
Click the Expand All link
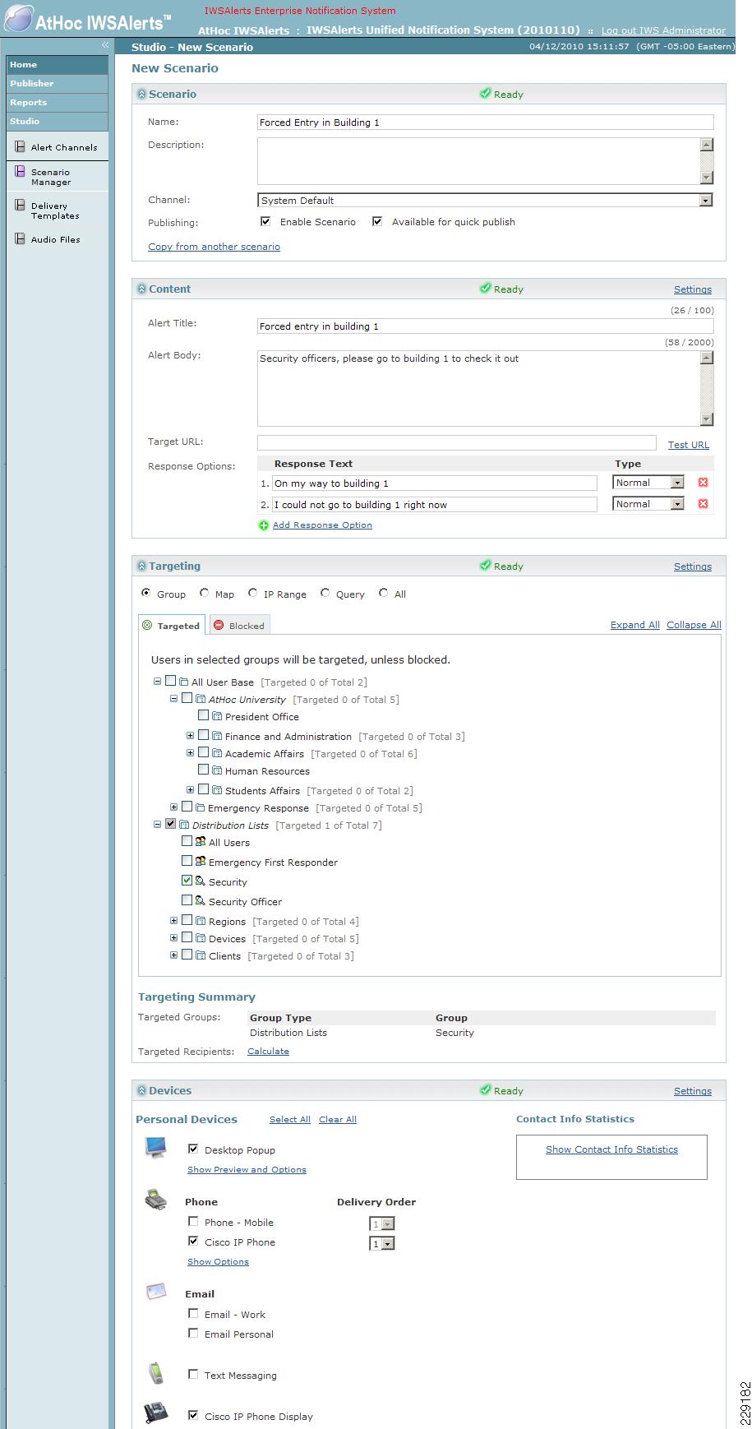click(x=634, y=625)
